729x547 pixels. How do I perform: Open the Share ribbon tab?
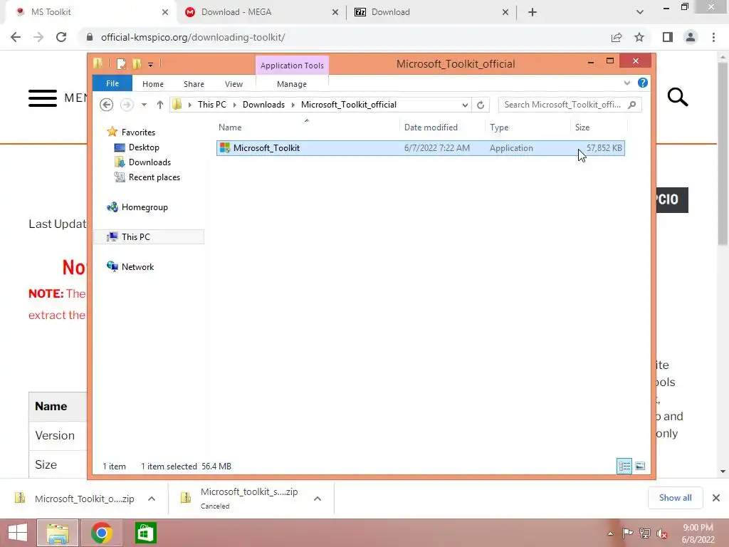[194, 84]
